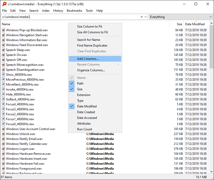Open the Everything filter dropdown
This screenshot has width=214, height=180.
coord(181,17)
